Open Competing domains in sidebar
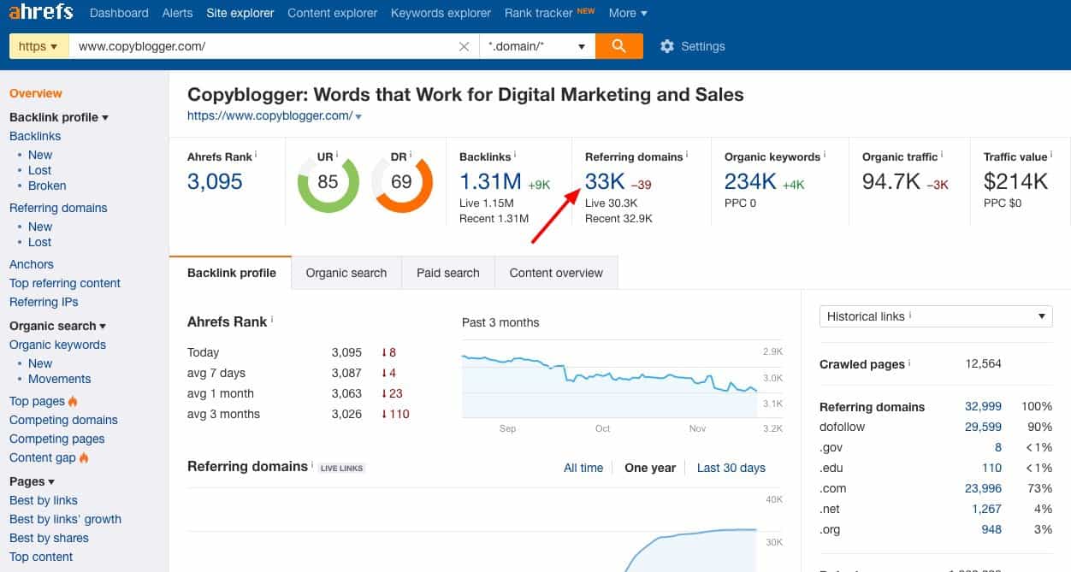1071x572 pixels. 63,420
